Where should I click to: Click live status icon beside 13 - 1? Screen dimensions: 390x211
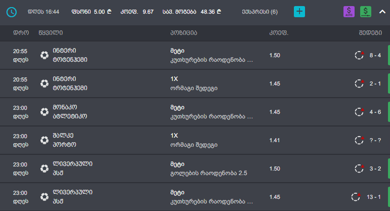(356, 197)
